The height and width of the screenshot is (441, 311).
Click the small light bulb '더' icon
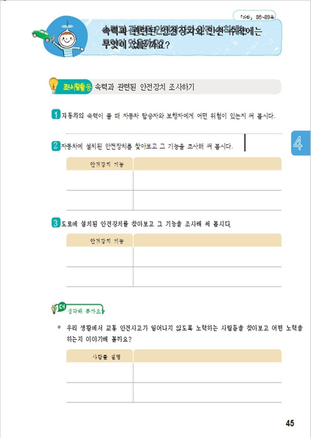(x=58, y=308)
